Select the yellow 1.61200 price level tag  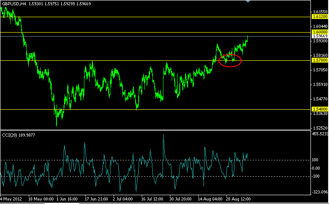(320, 17)
